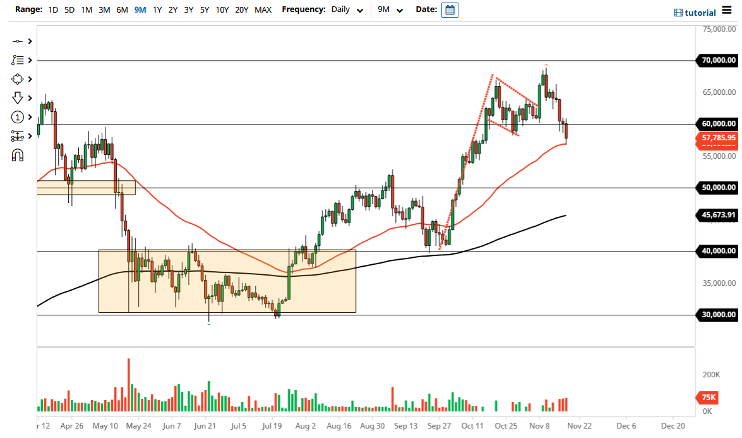Select the arc drawing tool
742x438 pixels.
(x=18, y=155)
